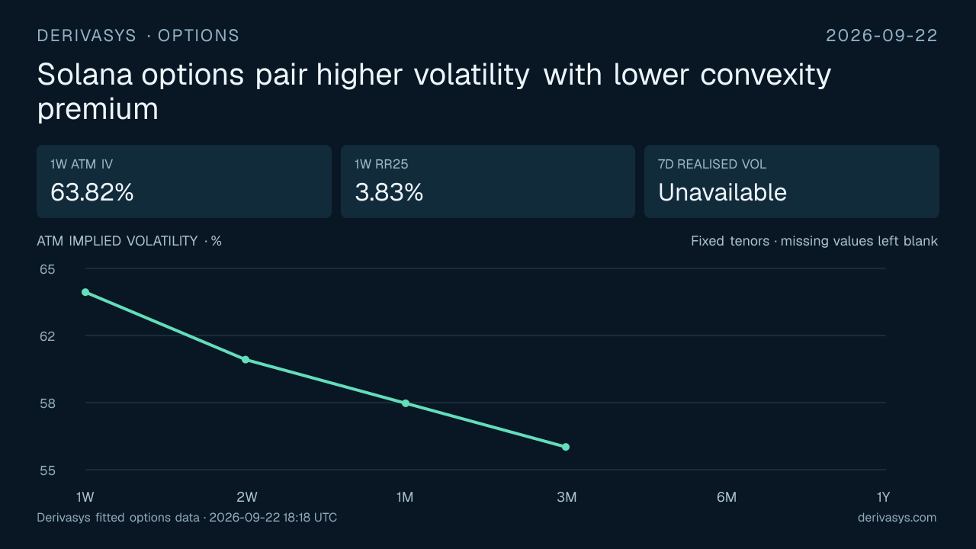Screen dimensions: 976x549
Task: Click the ATM Implied Volatility chart label
Action: pyautogui.click(x=130, y=241)
